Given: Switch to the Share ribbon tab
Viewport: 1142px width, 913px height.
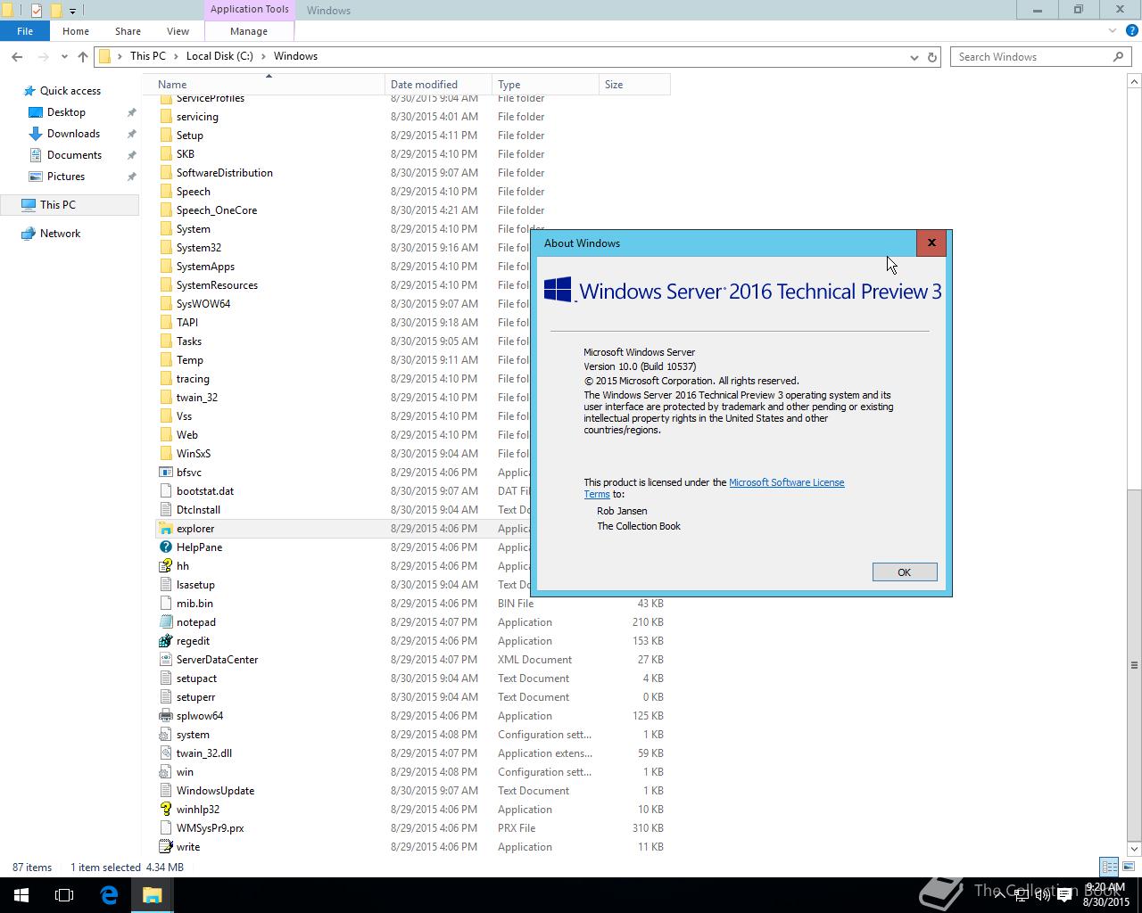Looking at the screenshot, I should [128, 31].
